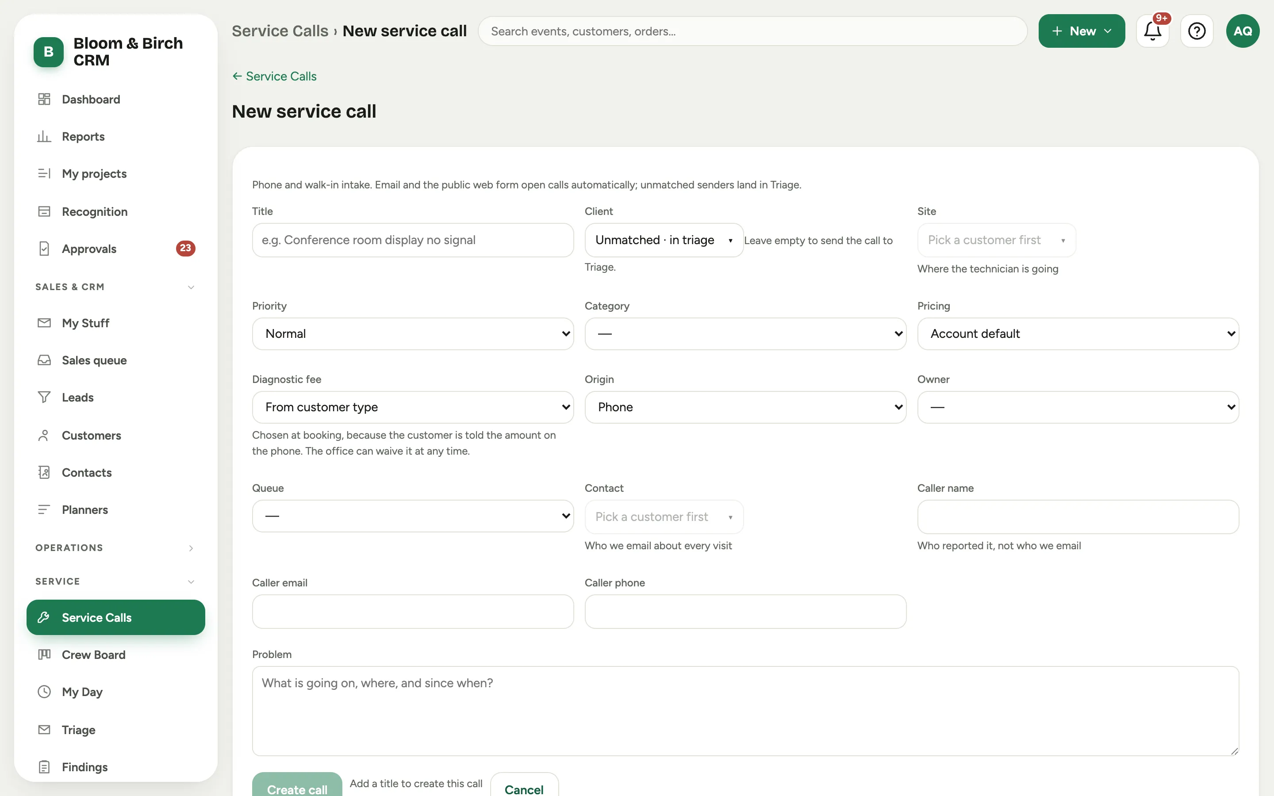Collapse the Sales & CRM section
Screen dimensions: 1274x796
115,287
